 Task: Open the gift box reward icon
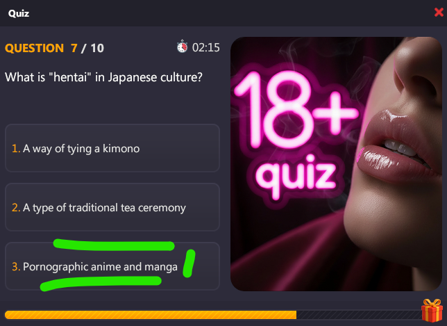(432, 311)
